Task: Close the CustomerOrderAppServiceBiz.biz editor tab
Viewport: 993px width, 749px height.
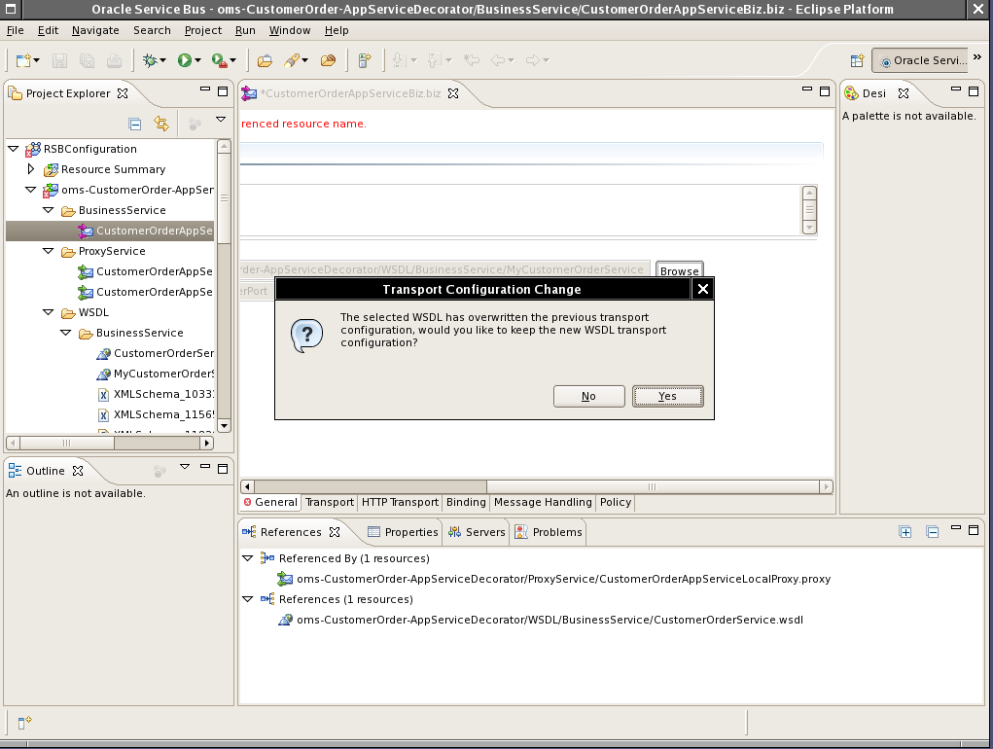Action: tap(453, 93)
